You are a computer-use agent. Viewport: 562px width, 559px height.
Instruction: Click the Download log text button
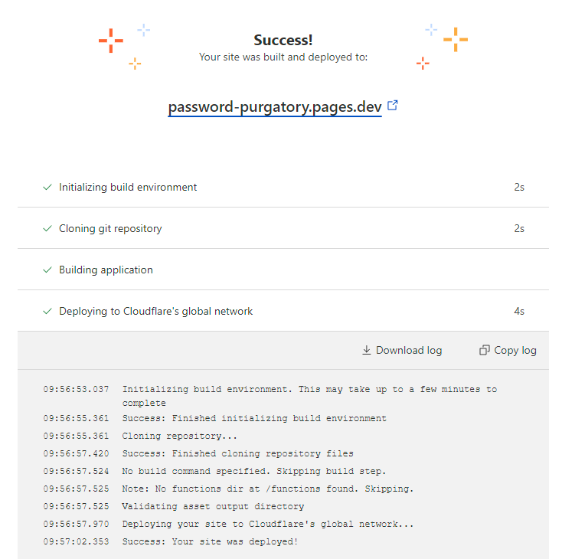pyautogui.click(x=409, y=350)
